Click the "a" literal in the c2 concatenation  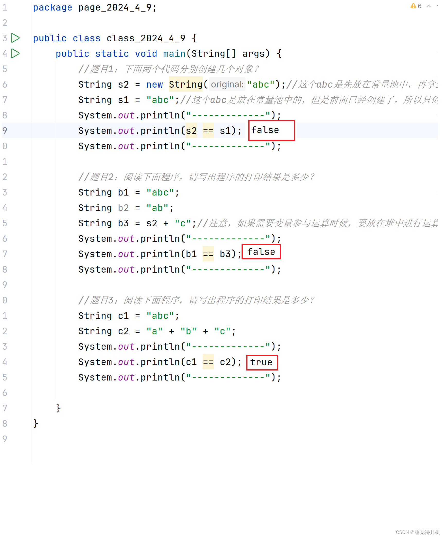point(154,331)
